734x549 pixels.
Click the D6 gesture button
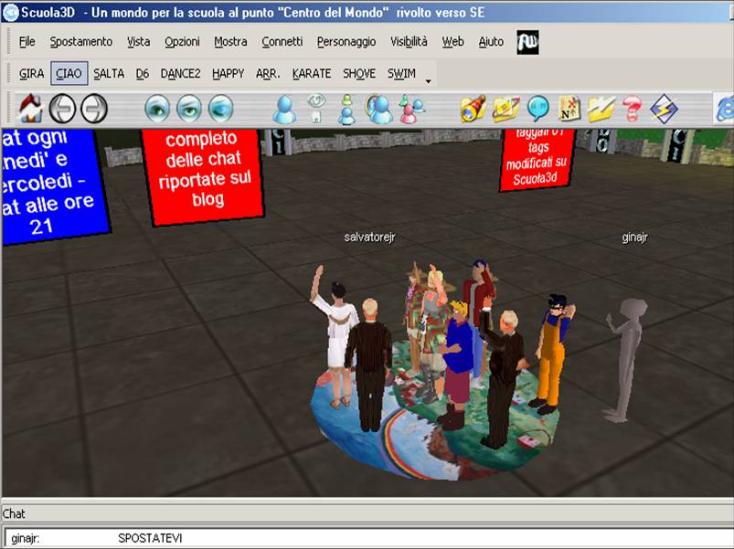pos(143,73)
